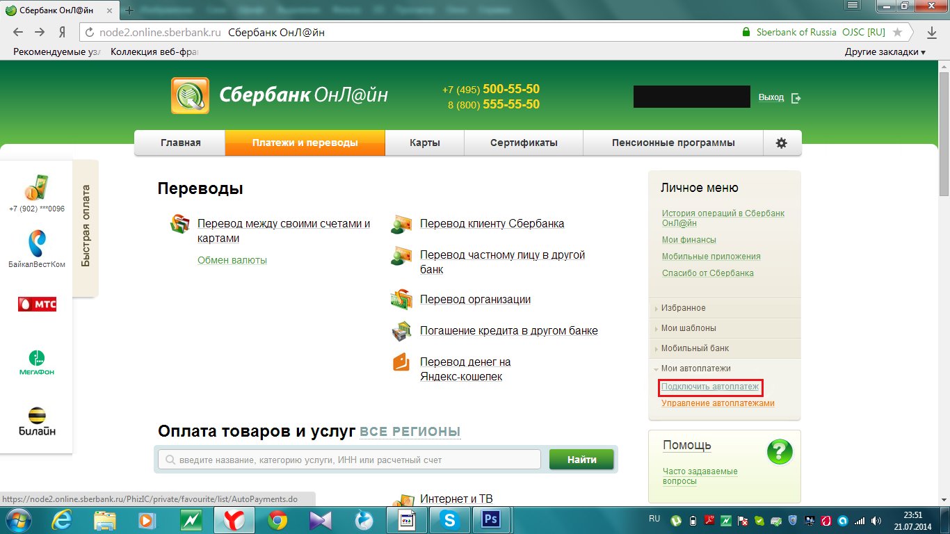The width and height of the screenshot is (950, 534).
Task: Click the browser forward arrow
Action: 40,33
